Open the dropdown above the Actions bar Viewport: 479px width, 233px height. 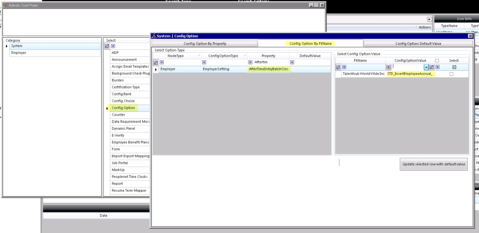429,19
